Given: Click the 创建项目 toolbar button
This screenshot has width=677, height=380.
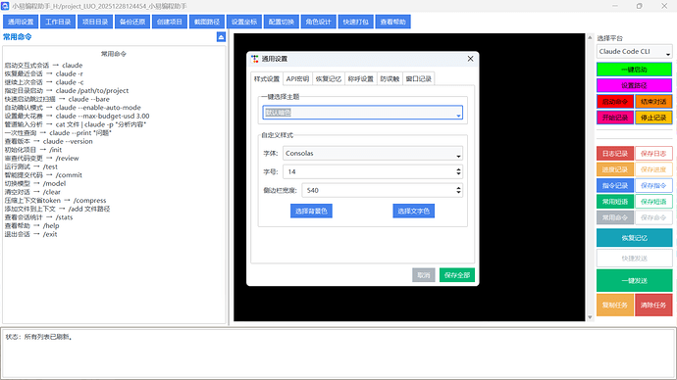Looking at the screenshot, I should (x=169, y=22).
